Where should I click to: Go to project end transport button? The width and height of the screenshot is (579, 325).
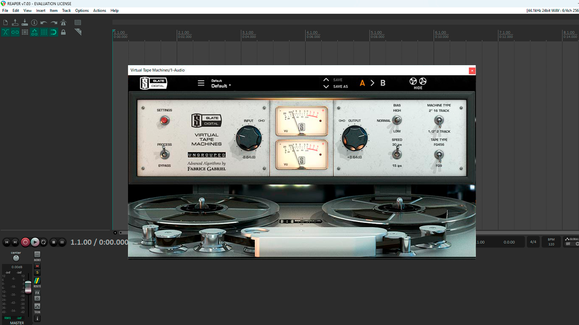click(15, 242)
